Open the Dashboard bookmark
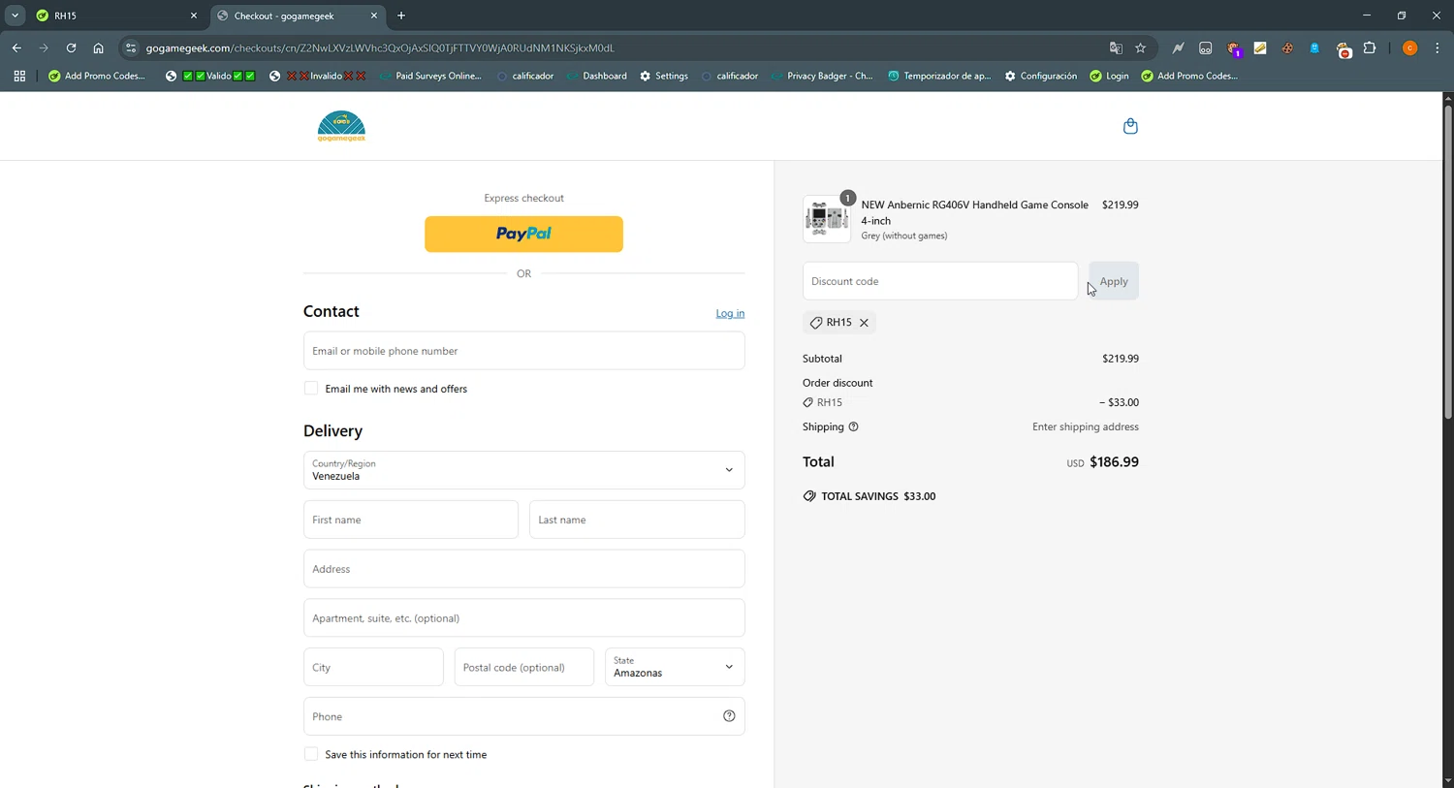The width and height of the screenshot is (1454, 788). point(596,76)
